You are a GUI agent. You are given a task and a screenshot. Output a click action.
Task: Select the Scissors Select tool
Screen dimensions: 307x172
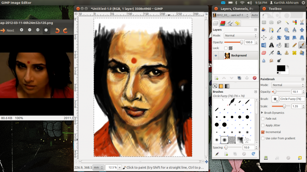tap(302, 22)
